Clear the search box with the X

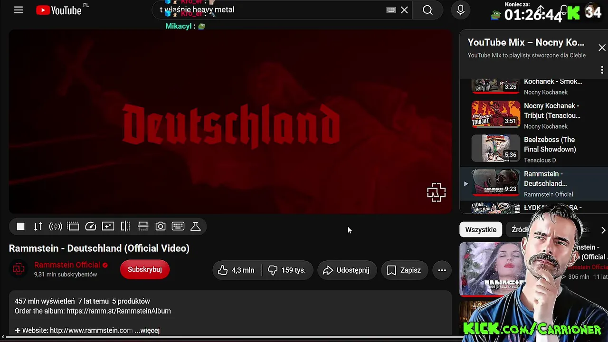pos(404,10)
